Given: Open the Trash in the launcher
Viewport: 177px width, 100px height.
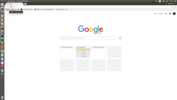Looking at the screenshot, I should pos(2,98).
